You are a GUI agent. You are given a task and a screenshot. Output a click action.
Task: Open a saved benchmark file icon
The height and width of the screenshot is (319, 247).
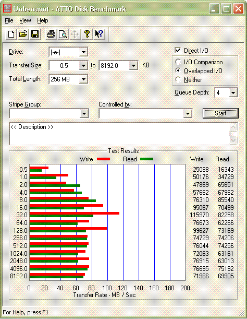pyautogui.click(x=23, y=34)
